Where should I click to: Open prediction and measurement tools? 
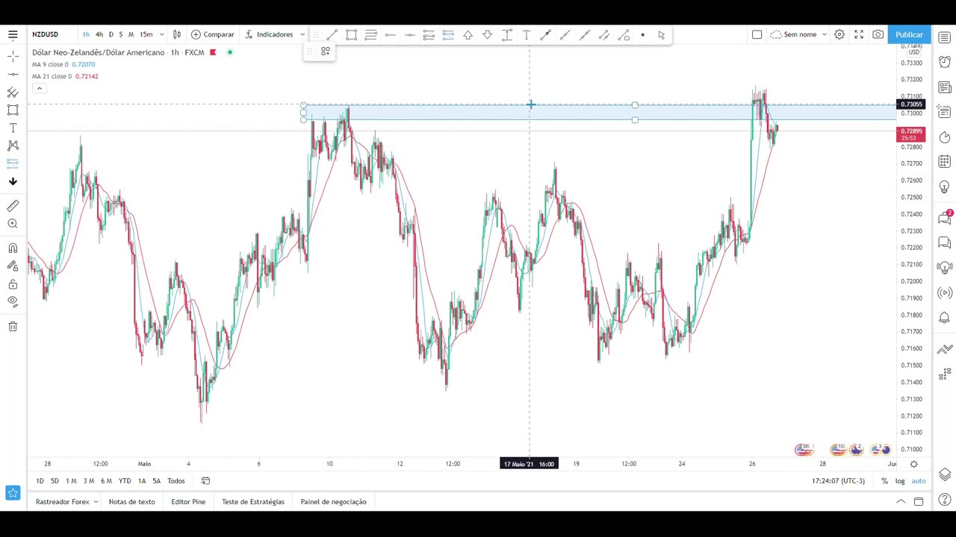coord(13,163)
